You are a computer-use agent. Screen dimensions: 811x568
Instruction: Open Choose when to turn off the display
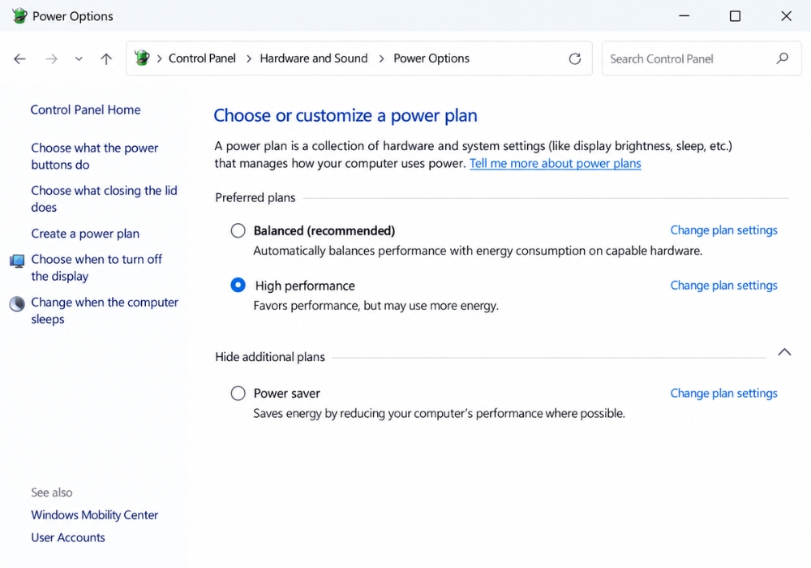coord(97,268)
